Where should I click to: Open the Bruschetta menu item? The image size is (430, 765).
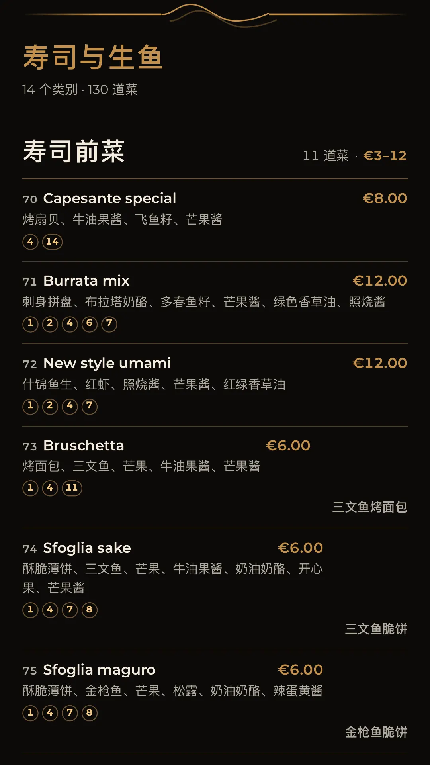215,477
